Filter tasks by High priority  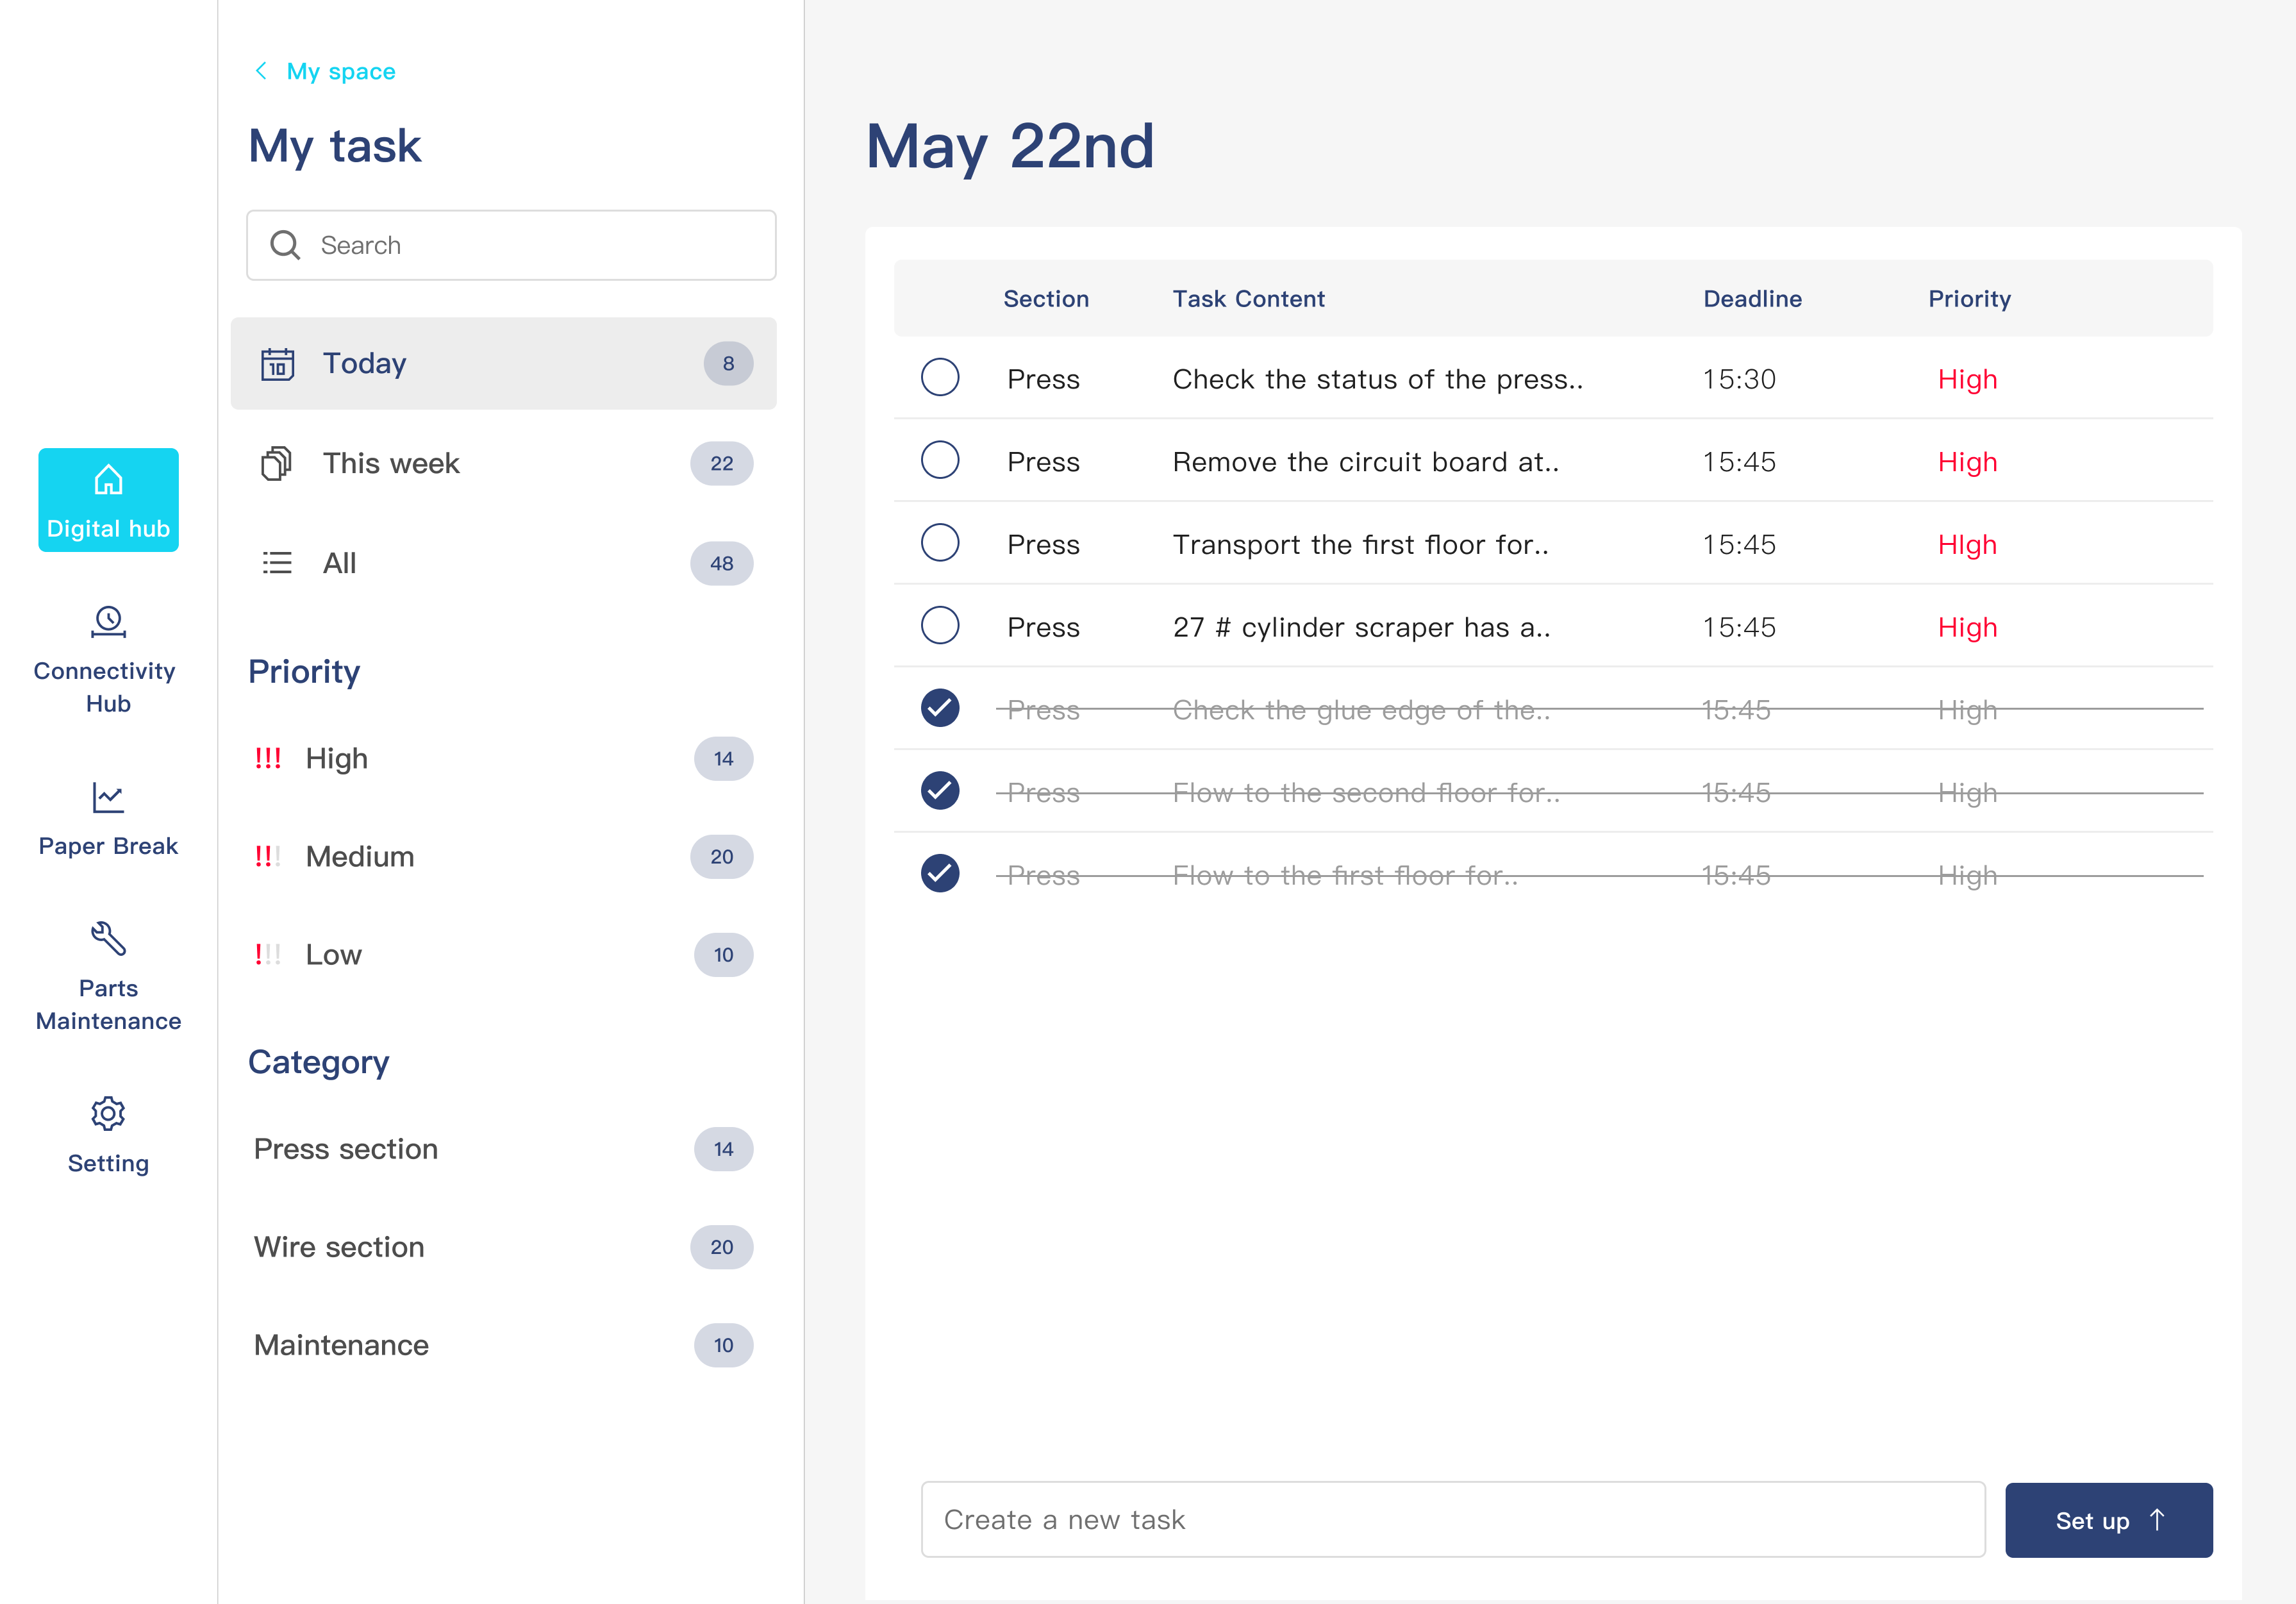point(337,759)
